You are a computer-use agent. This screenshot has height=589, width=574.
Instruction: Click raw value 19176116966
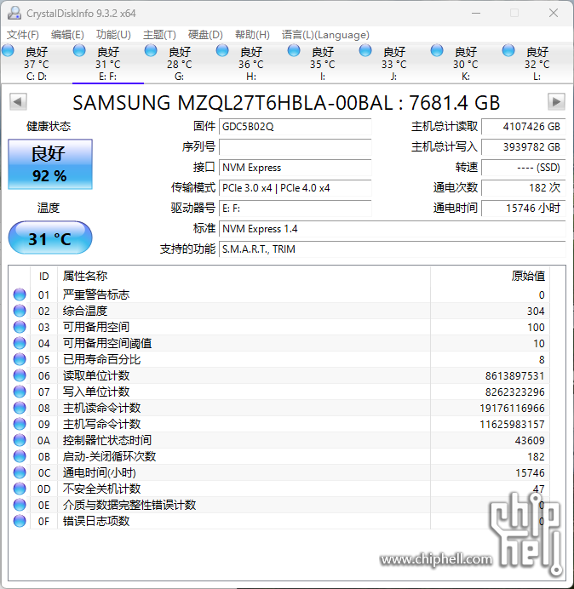tap(512, 409)
